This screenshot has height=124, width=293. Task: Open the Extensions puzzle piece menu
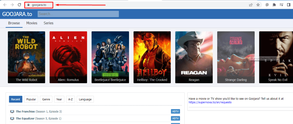pos(274,5)
